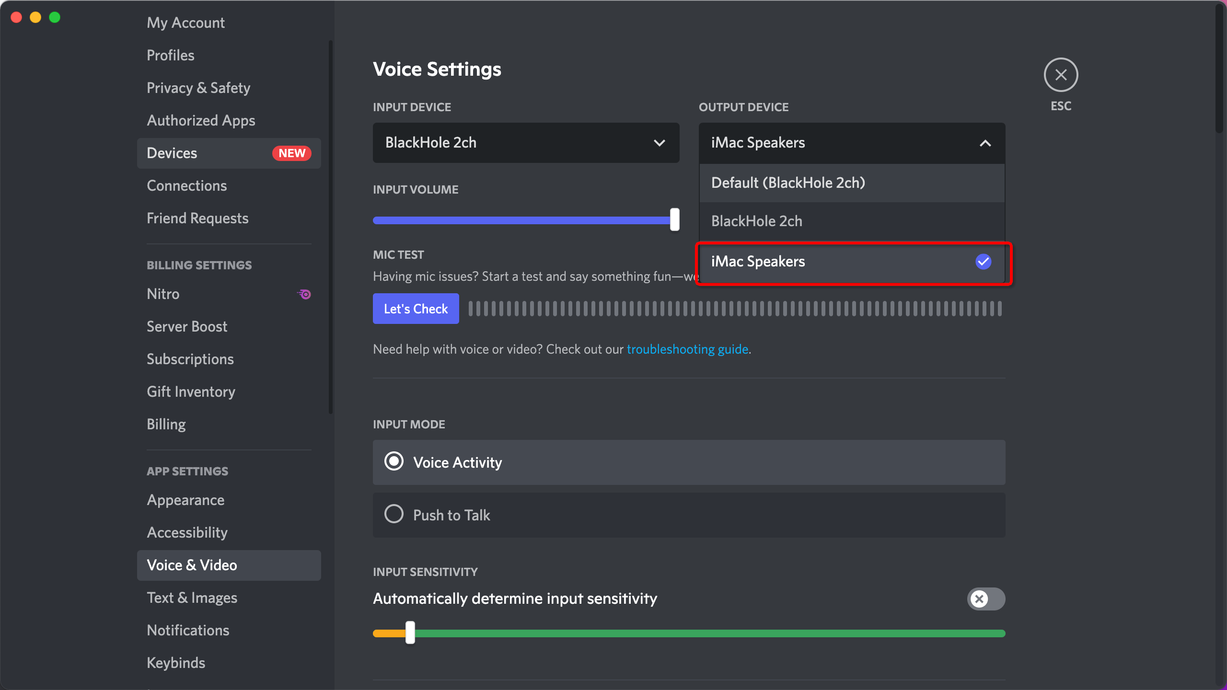1227x690 pixels.
Task: Select iMac Speakers as output device
Action: tap(850, 261)
